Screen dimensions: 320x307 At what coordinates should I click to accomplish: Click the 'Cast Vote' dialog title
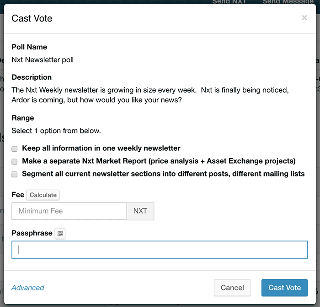pyautogui.click(x=32, y=18)
